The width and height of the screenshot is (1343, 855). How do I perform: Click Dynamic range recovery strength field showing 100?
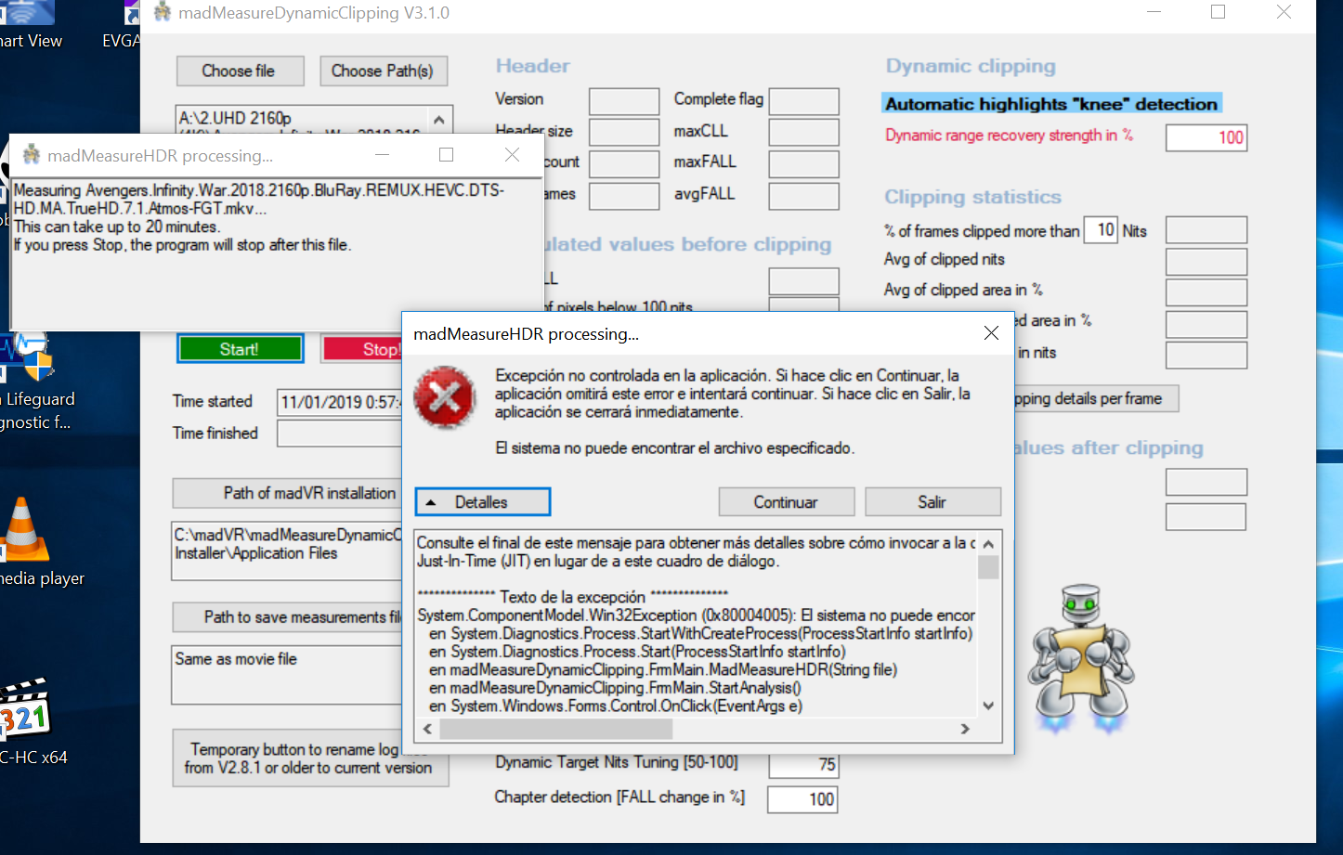point(1206,137)
